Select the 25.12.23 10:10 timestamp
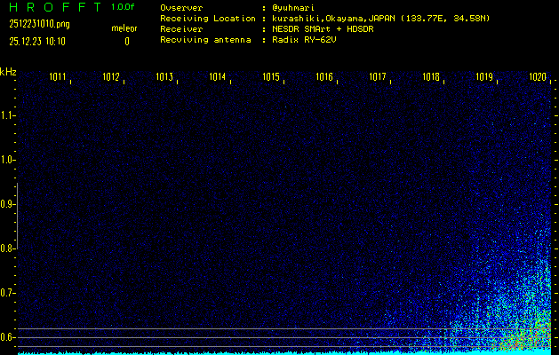This screenshot has height=355, width=559. [x=37, y=41]
